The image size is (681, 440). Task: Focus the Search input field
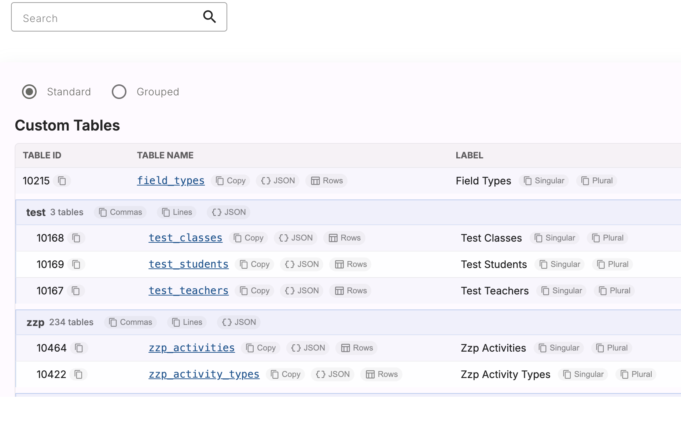coord(119,17)
